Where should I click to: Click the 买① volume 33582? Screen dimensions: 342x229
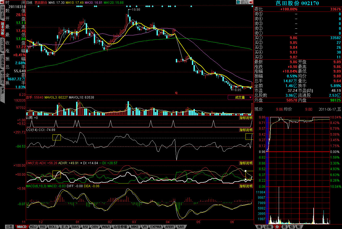pos(335,38)
